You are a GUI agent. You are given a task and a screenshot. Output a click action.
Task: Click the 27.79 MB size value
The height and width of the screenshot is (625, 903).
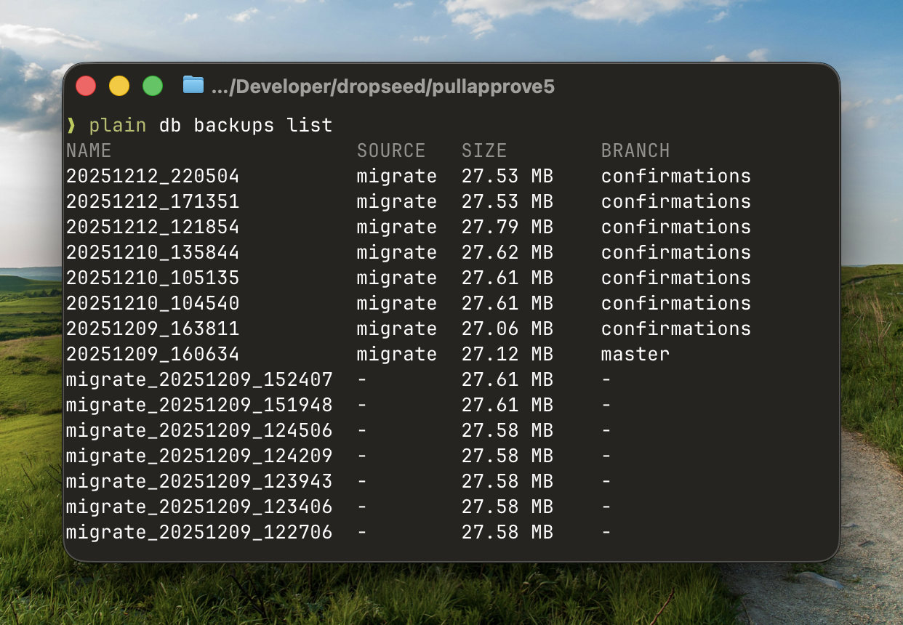(x=507, y=227)
